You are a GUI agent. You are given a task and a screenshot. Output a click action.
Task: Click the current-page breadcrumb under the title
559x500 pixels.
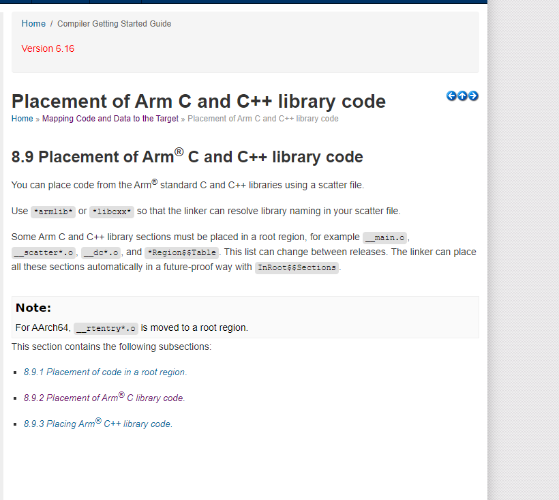[263, 119]
